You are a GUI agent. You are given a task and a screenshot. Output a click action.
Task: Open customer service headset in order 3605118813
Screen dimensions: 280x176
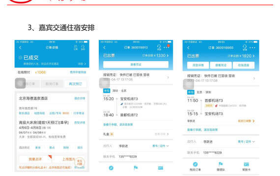pos(159,47)
